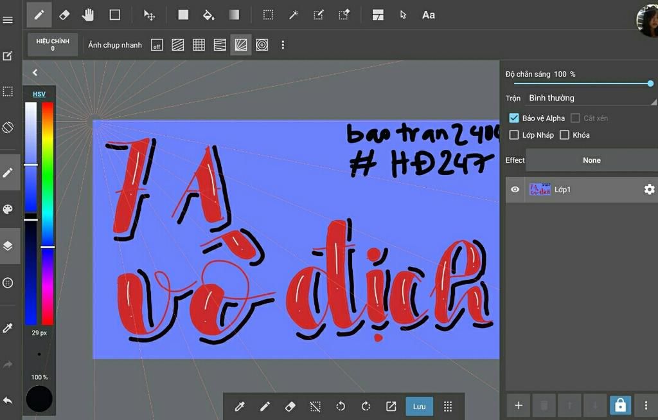Enable perspective lines snap

coord(220,45)
